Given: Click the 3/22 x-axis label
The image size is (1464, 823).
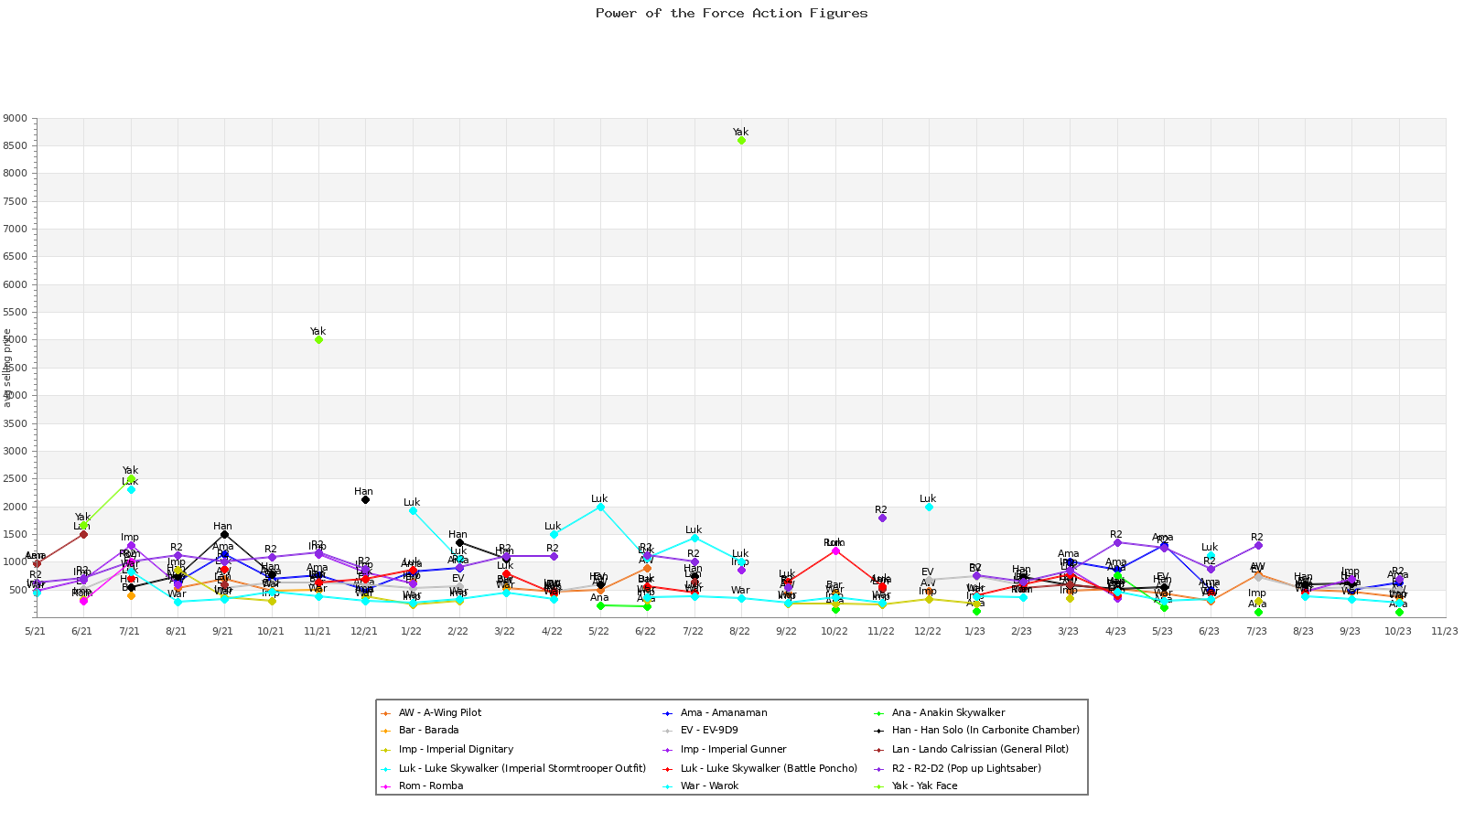Looking at the screenshot, I should pyautogui.click(x=505, y=631).
